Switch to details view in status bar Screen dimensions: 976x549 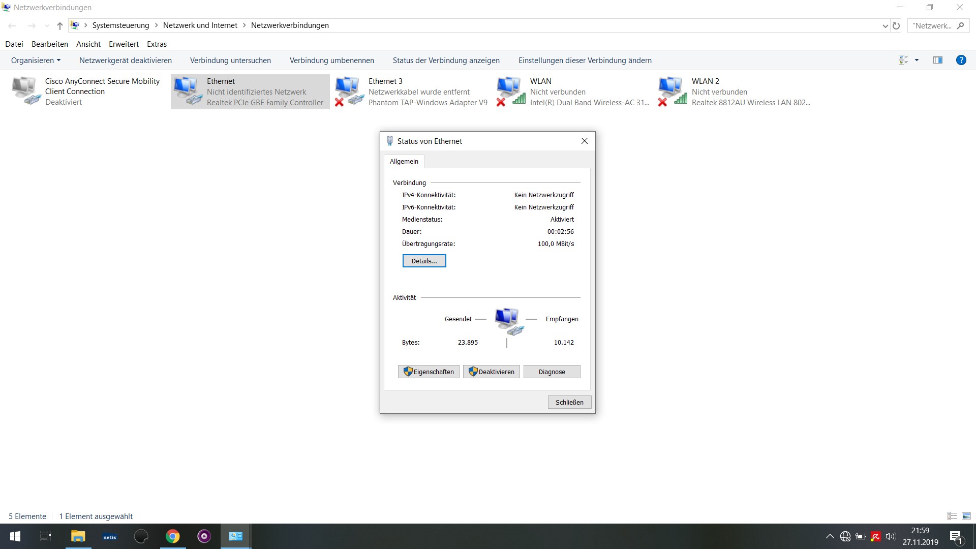coord(952,516)
